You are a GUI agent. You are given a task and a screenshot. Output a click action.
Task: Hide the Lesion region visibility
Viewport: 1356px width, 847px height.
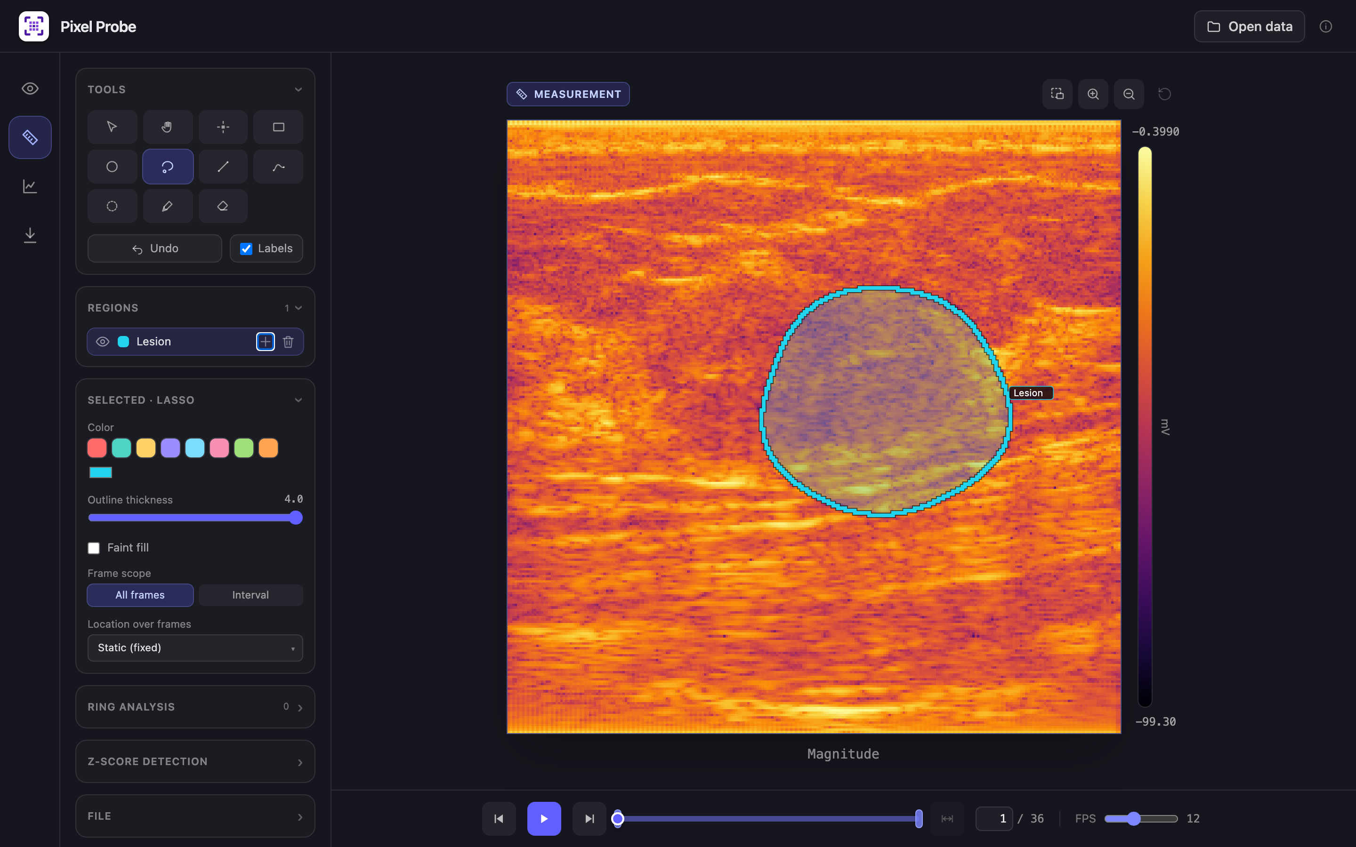[x=103, y=342]
